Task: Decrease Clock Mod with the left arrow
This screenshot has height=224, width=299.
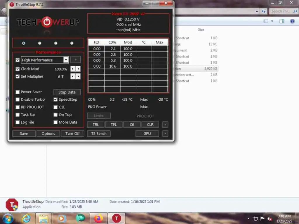Action: coord(73,69)
